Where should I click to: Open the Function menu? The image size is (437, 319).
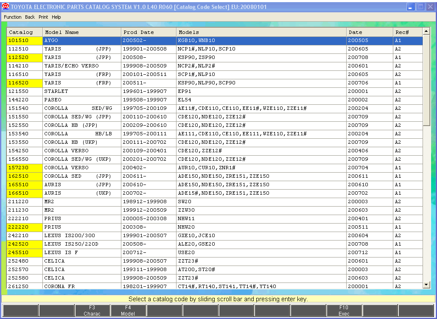[13, 17]
